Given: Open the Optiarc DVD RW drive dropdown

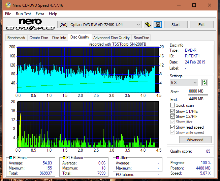Looking at the screenshot, I should coord(99,25).
